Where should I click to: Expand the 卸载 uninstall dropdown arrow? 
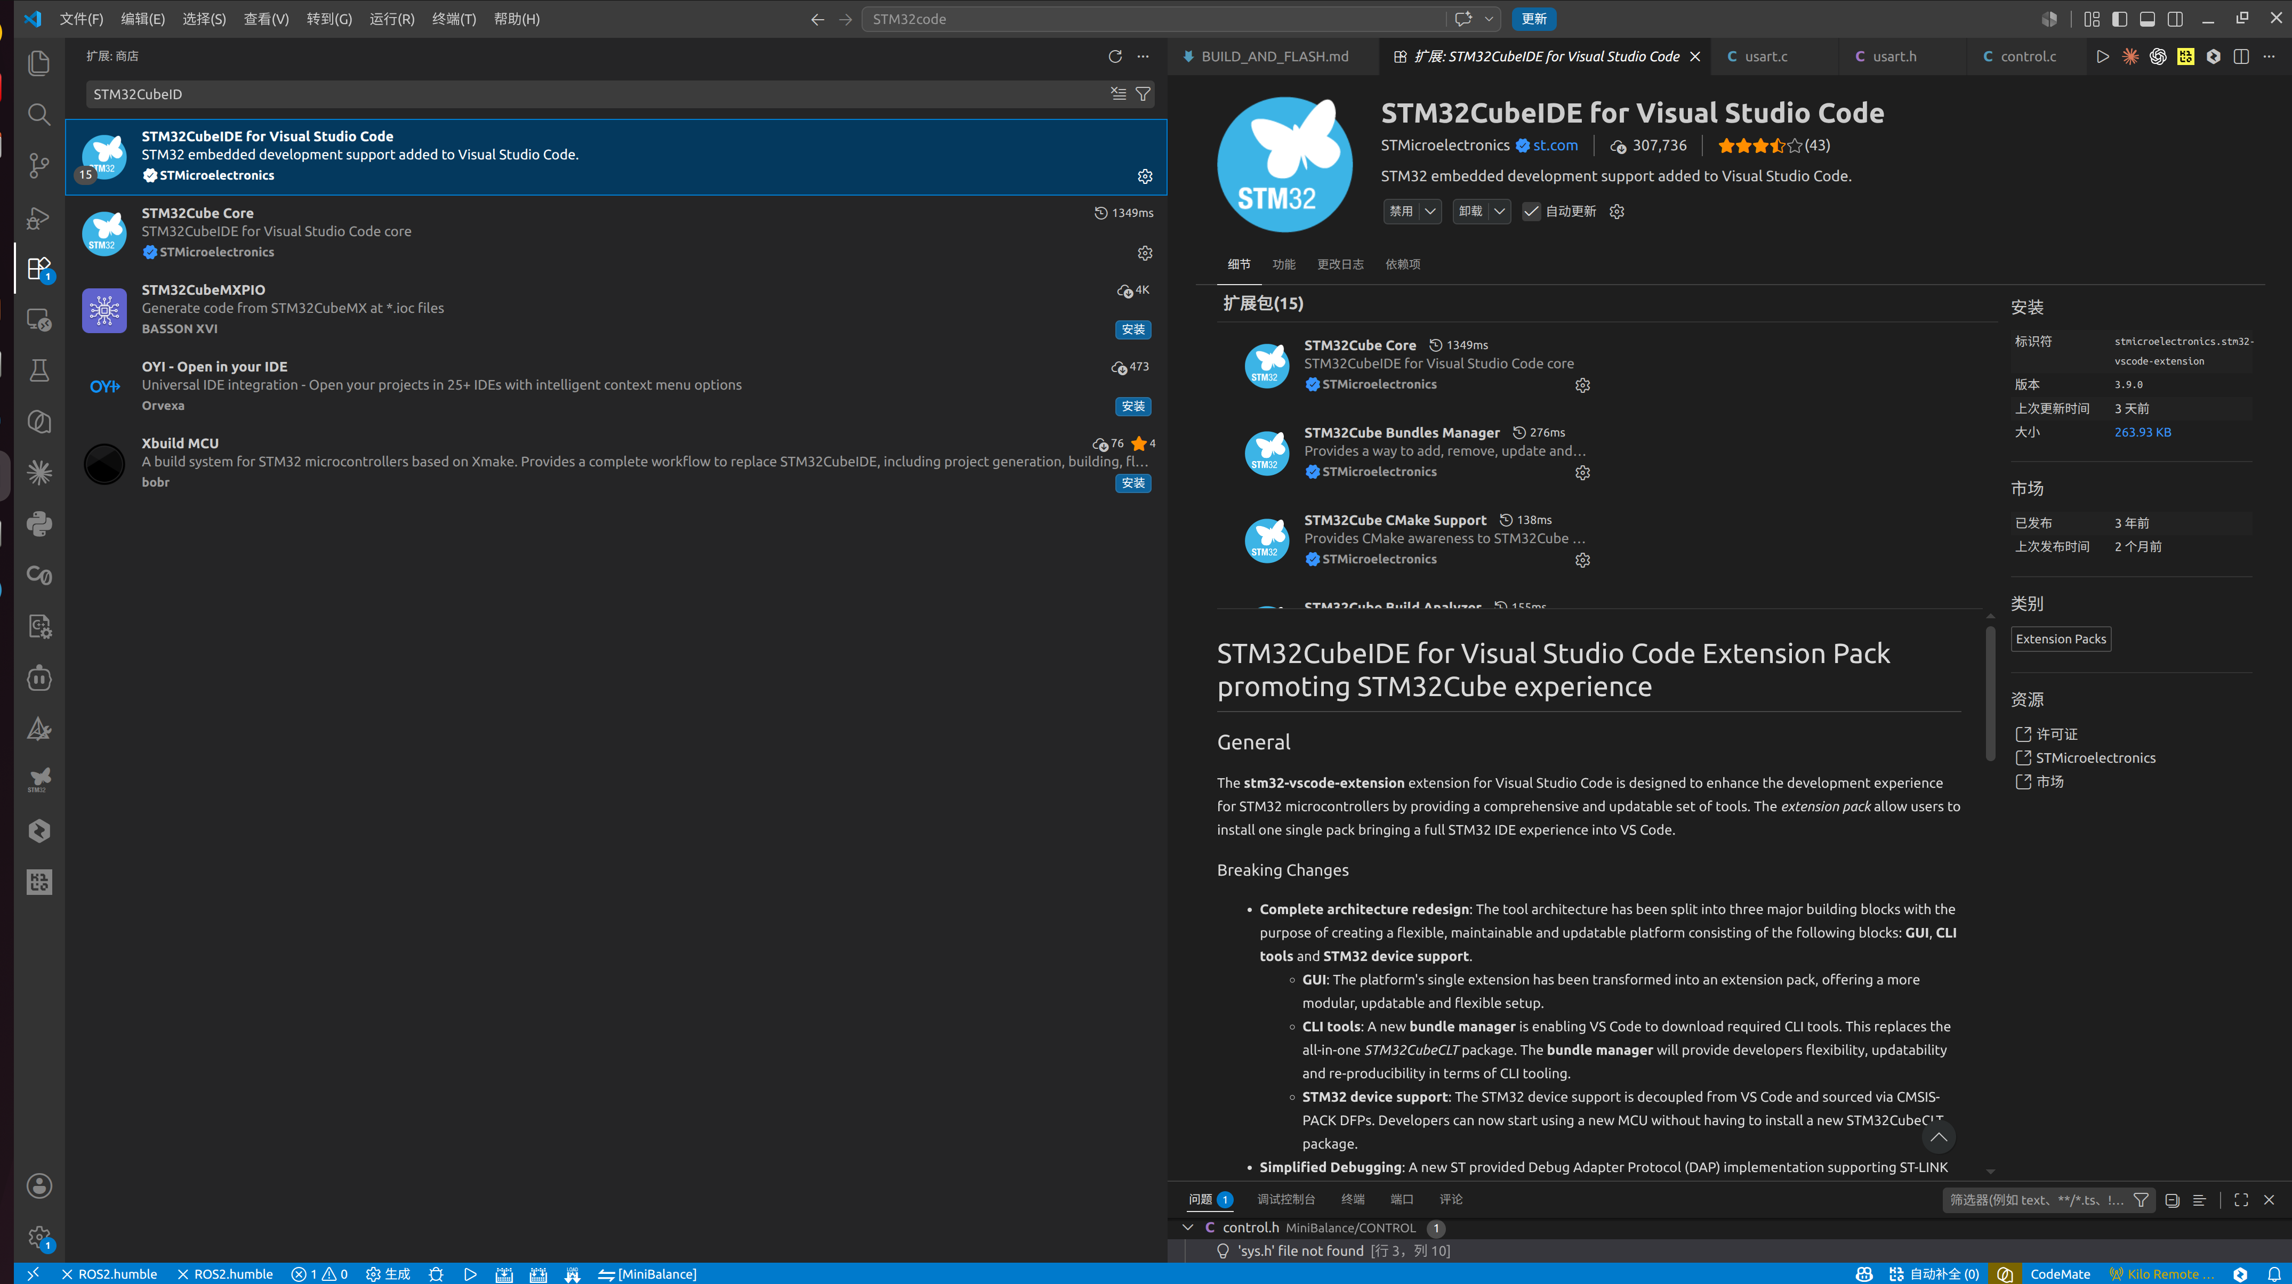click(x=1500, y=211)
